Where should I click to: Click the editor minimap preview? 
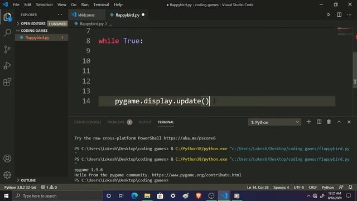pos(345,31)
